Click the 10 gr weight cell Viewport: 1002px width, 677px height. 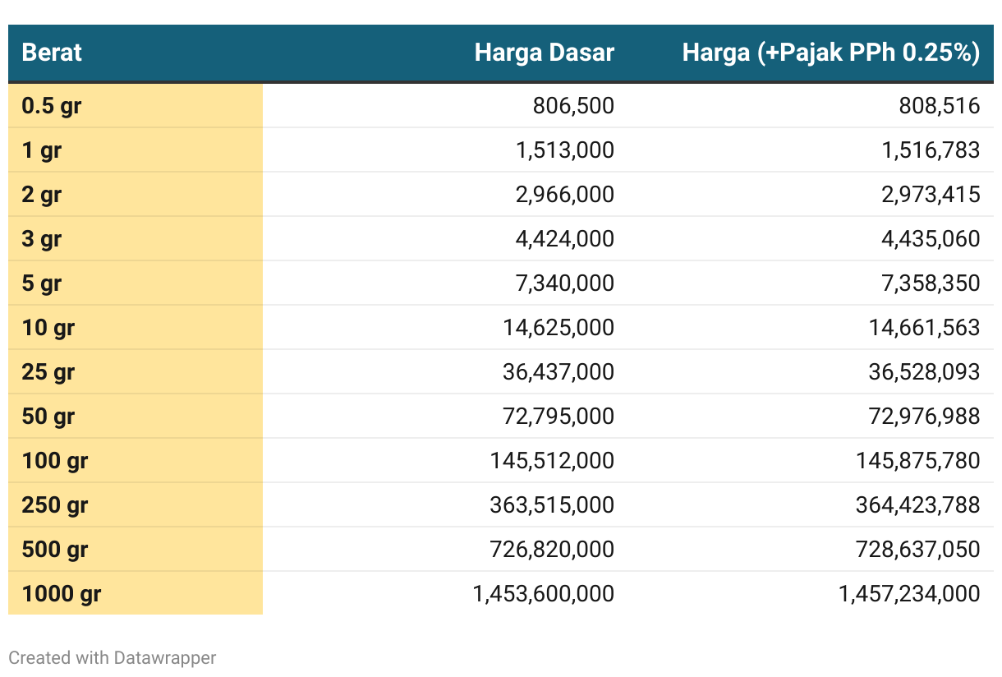pos(48,328)
